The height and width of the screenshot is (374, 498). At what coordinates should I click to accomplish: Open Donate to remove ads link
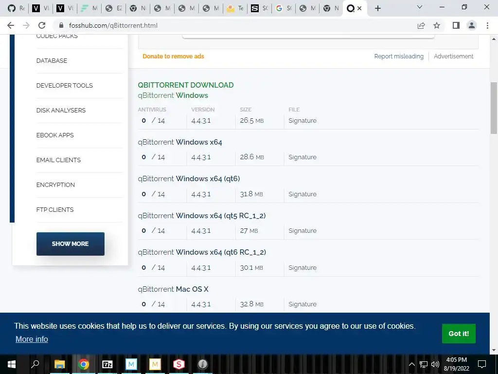[173, 56]
